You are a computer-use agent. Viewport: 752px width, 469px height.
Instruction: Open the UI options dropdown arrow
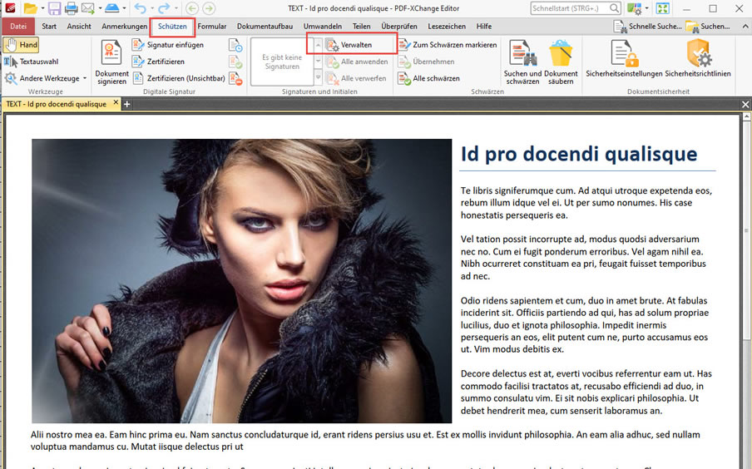[647, 8]
